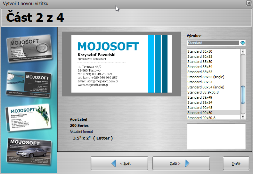Select Standard 80x50 format

click(214, 51)
